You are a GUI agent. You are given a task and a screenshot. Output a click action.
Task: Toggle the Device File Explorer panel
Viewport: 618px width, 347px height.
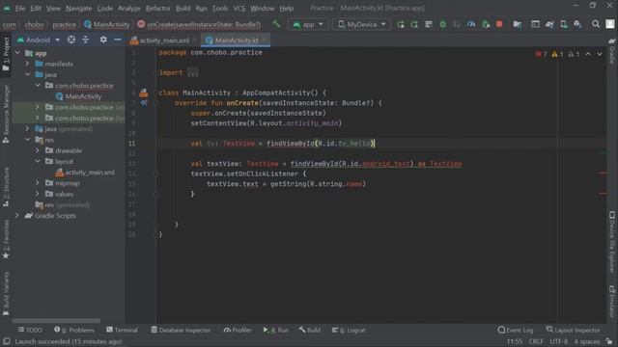pyautogui.click(x=612, y=242)
